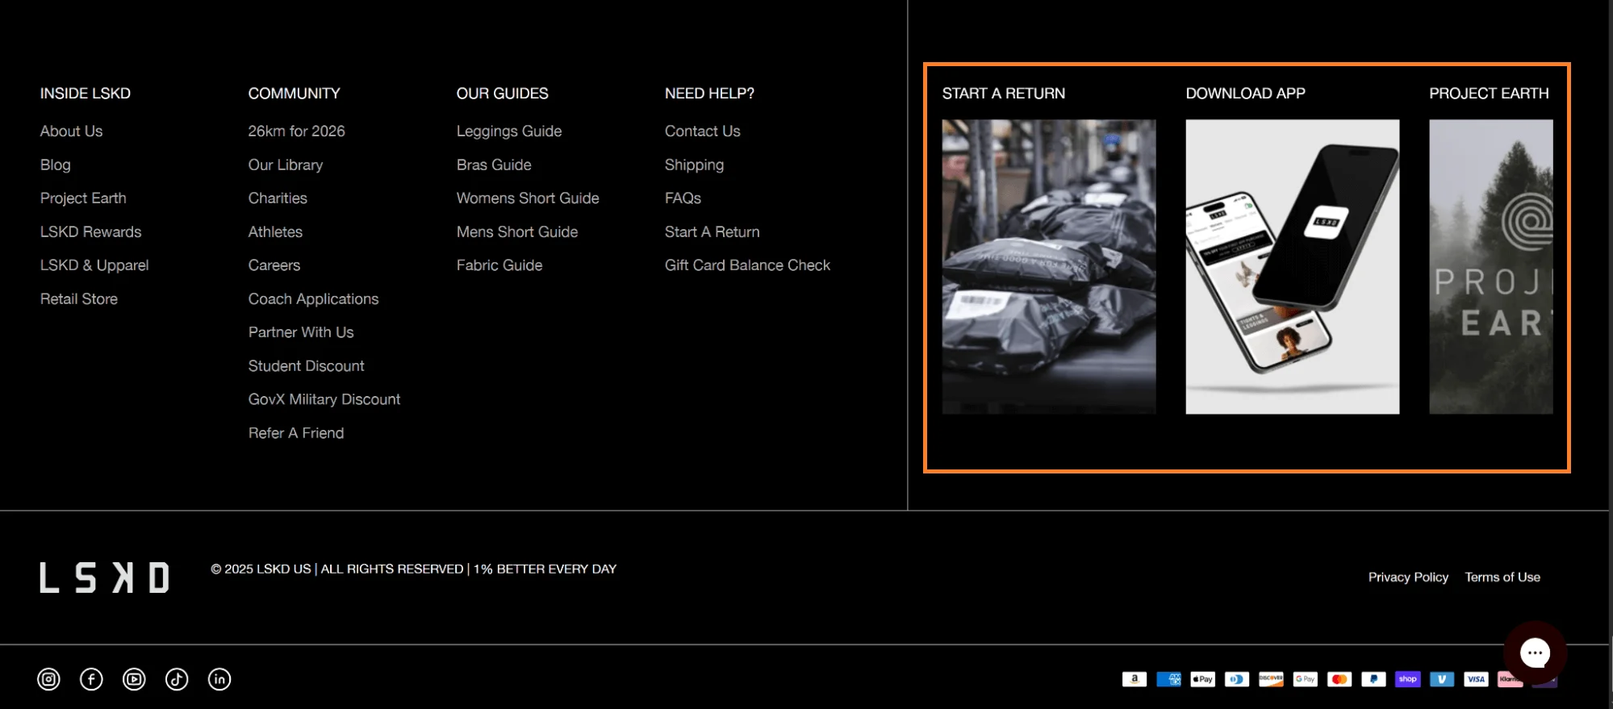Open the Instagram social icon
The width and height of the screenshot is (1613, 709).
coord(48,679)
